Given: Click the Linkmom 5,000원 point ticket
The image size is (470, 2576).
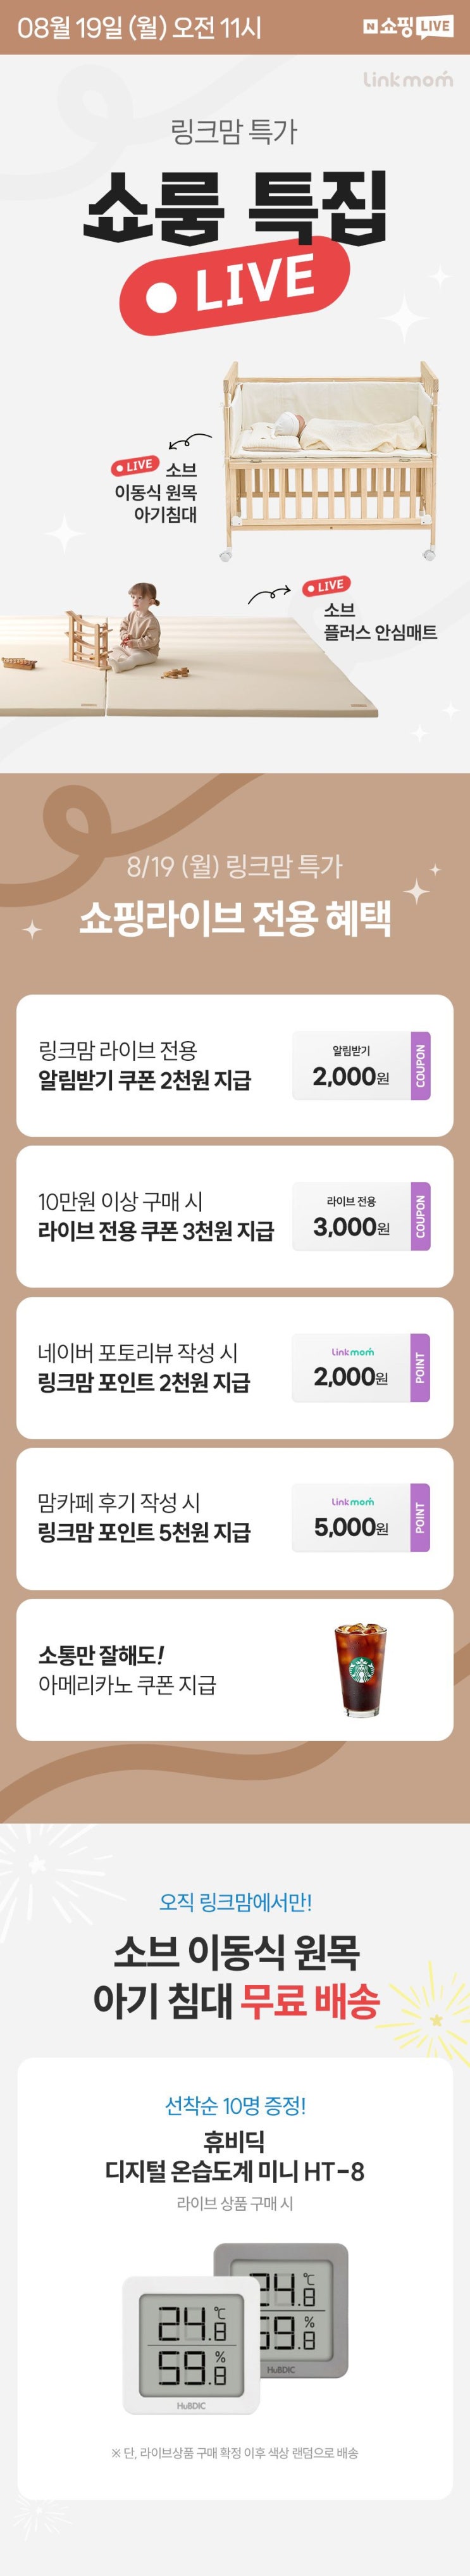Looking at the screenshot, I should pyautogui.click(x=361, y=1517).
